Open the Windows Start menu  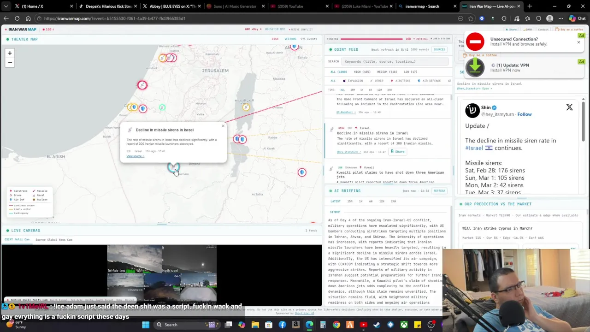click(x=146, y=325)
